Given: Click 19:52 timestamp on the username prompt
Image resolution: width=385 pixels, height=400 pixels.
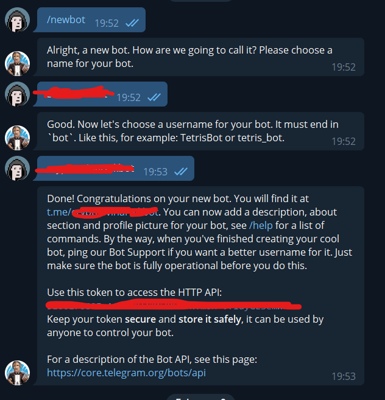Looking at the screenshot, I should point(344,141).
